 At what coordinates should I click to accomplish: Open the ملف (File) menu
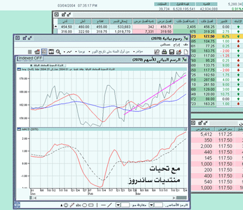(185, 45)
